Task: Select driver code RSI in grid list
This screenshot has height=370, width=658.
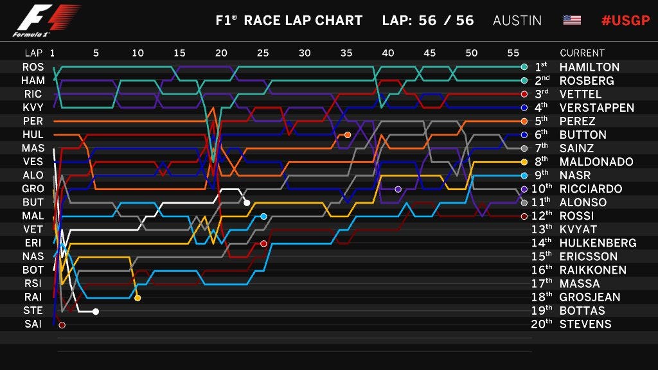Action: (x=33, y=283)
